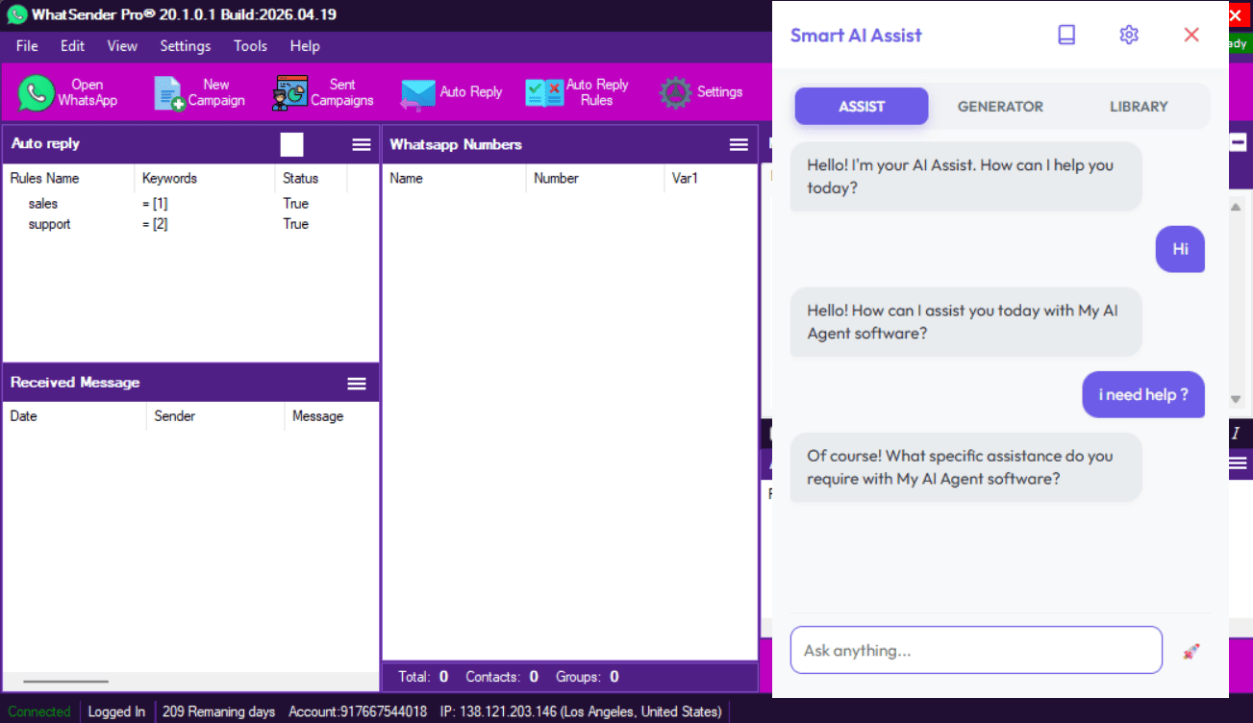Click the "What specific assistance" reply bubble

(x=965, y=467)
